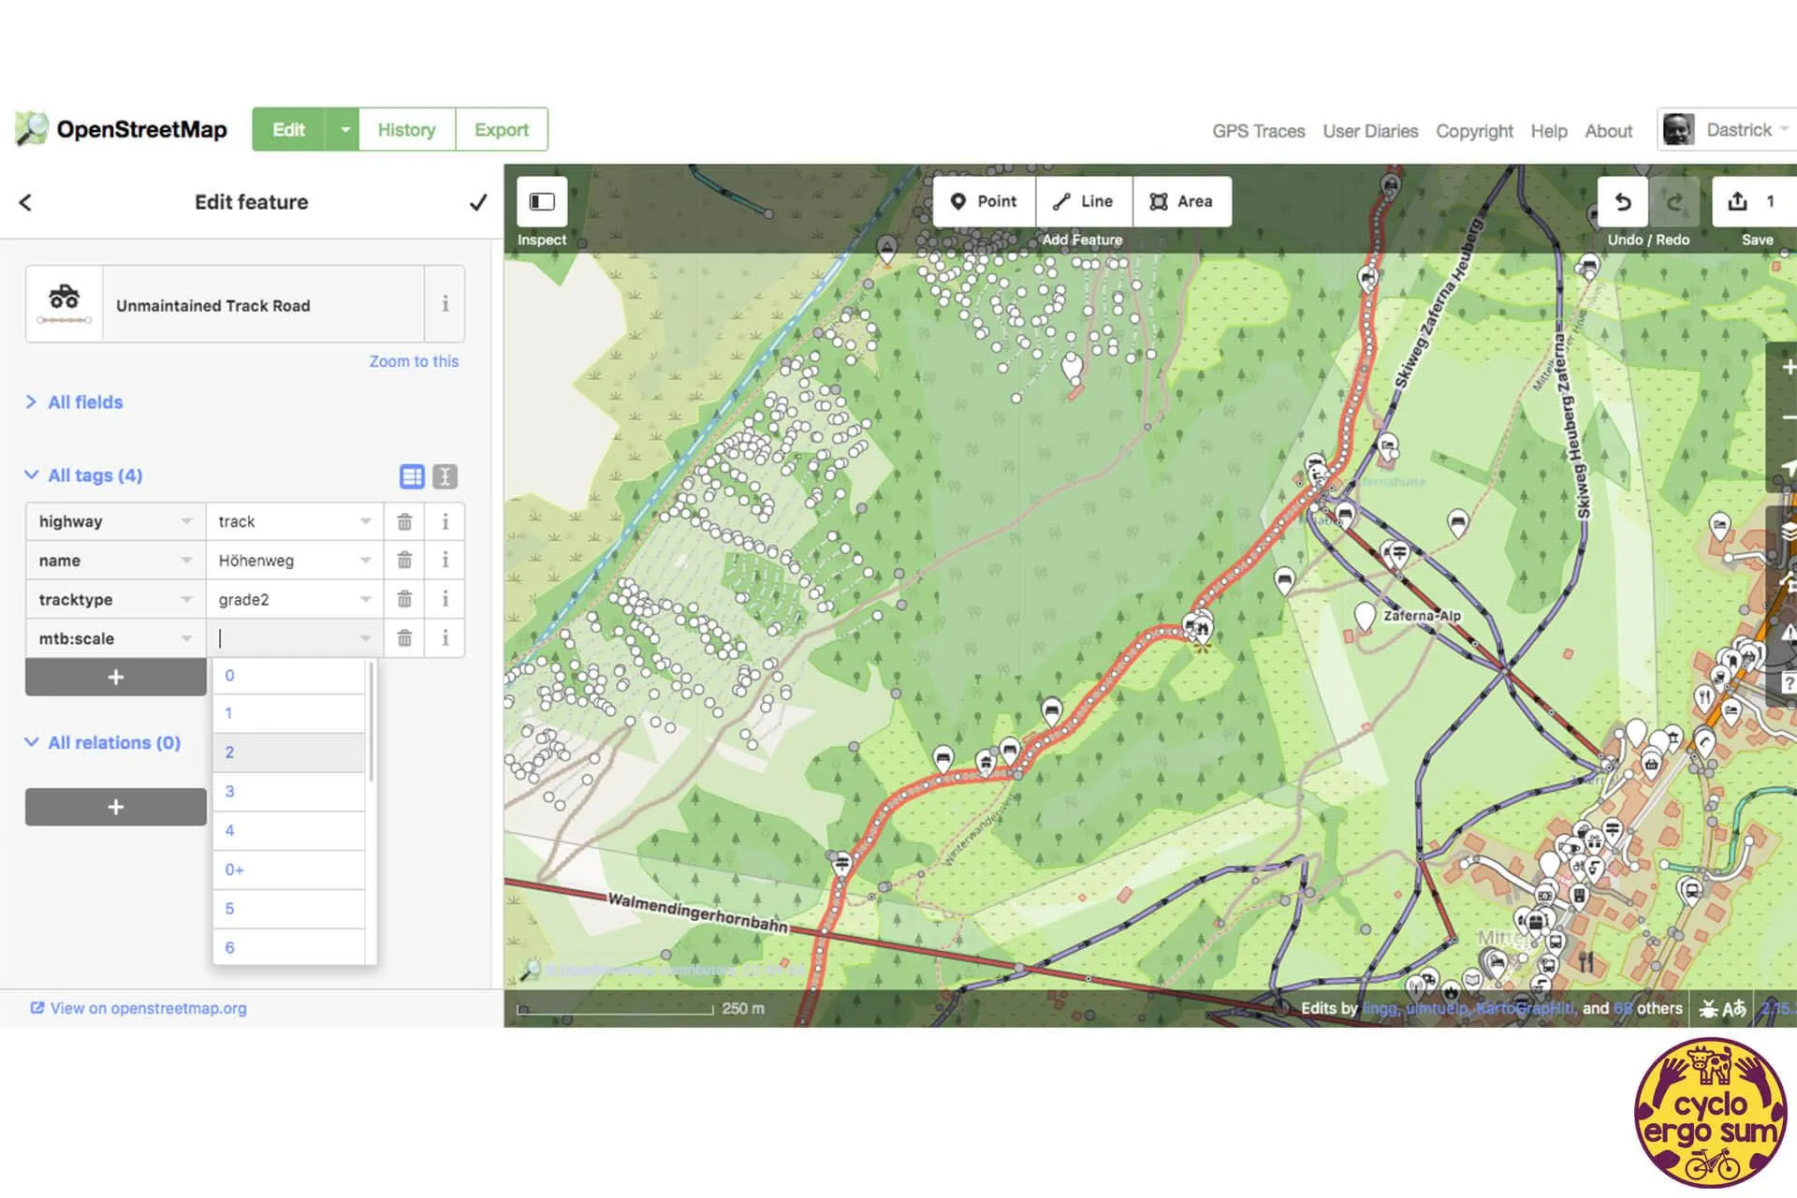Add a new tag with plus button
This screenshot has height=1198, width=1797.
click(x=115, y=677)
